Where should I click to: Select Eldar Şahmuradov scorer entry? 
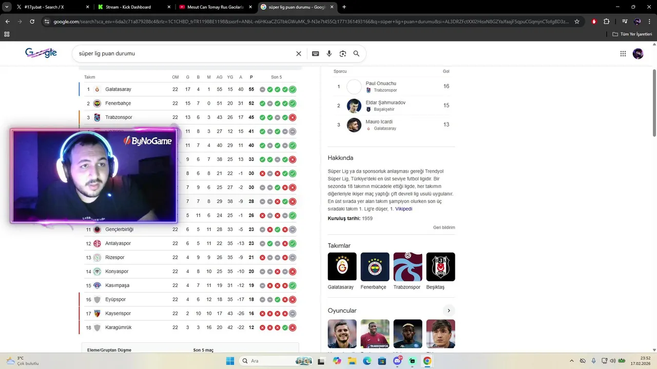click(391, 106)
